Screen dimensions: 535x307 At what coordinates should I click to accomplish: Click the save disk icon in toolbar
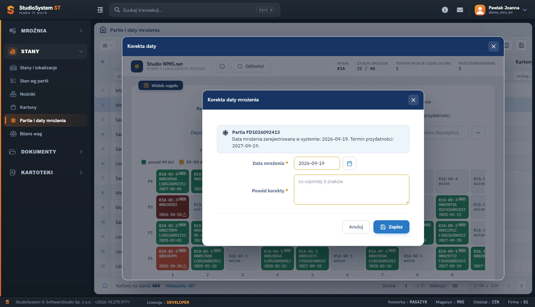(521, 45)
